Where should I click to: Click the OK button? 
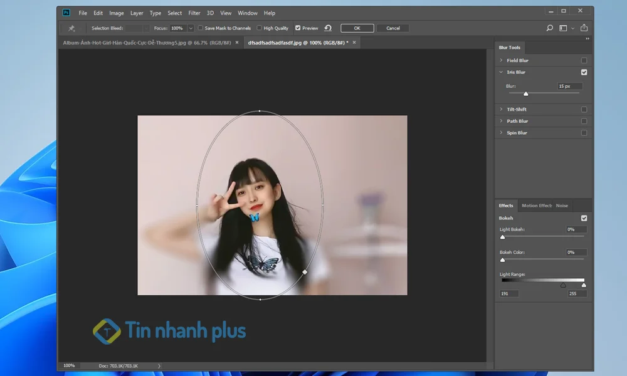click(356, 28)
